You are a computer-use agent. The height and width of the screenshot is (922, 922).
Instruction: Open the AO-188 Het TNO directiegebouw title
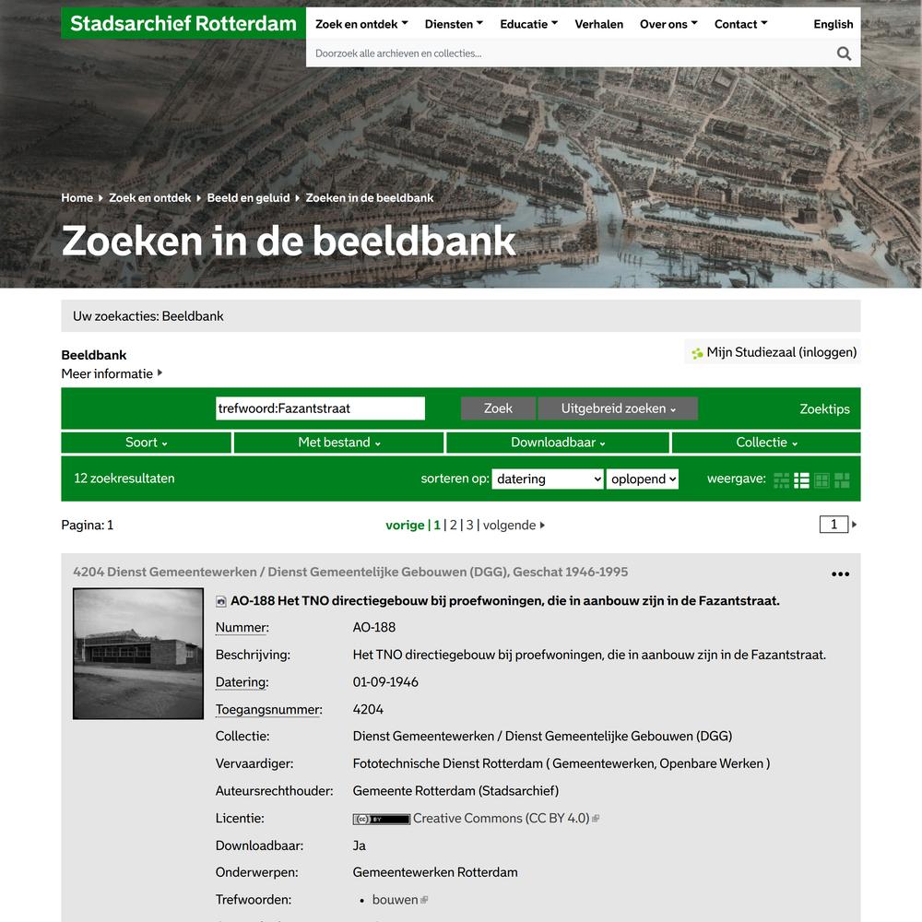(504, 601)
